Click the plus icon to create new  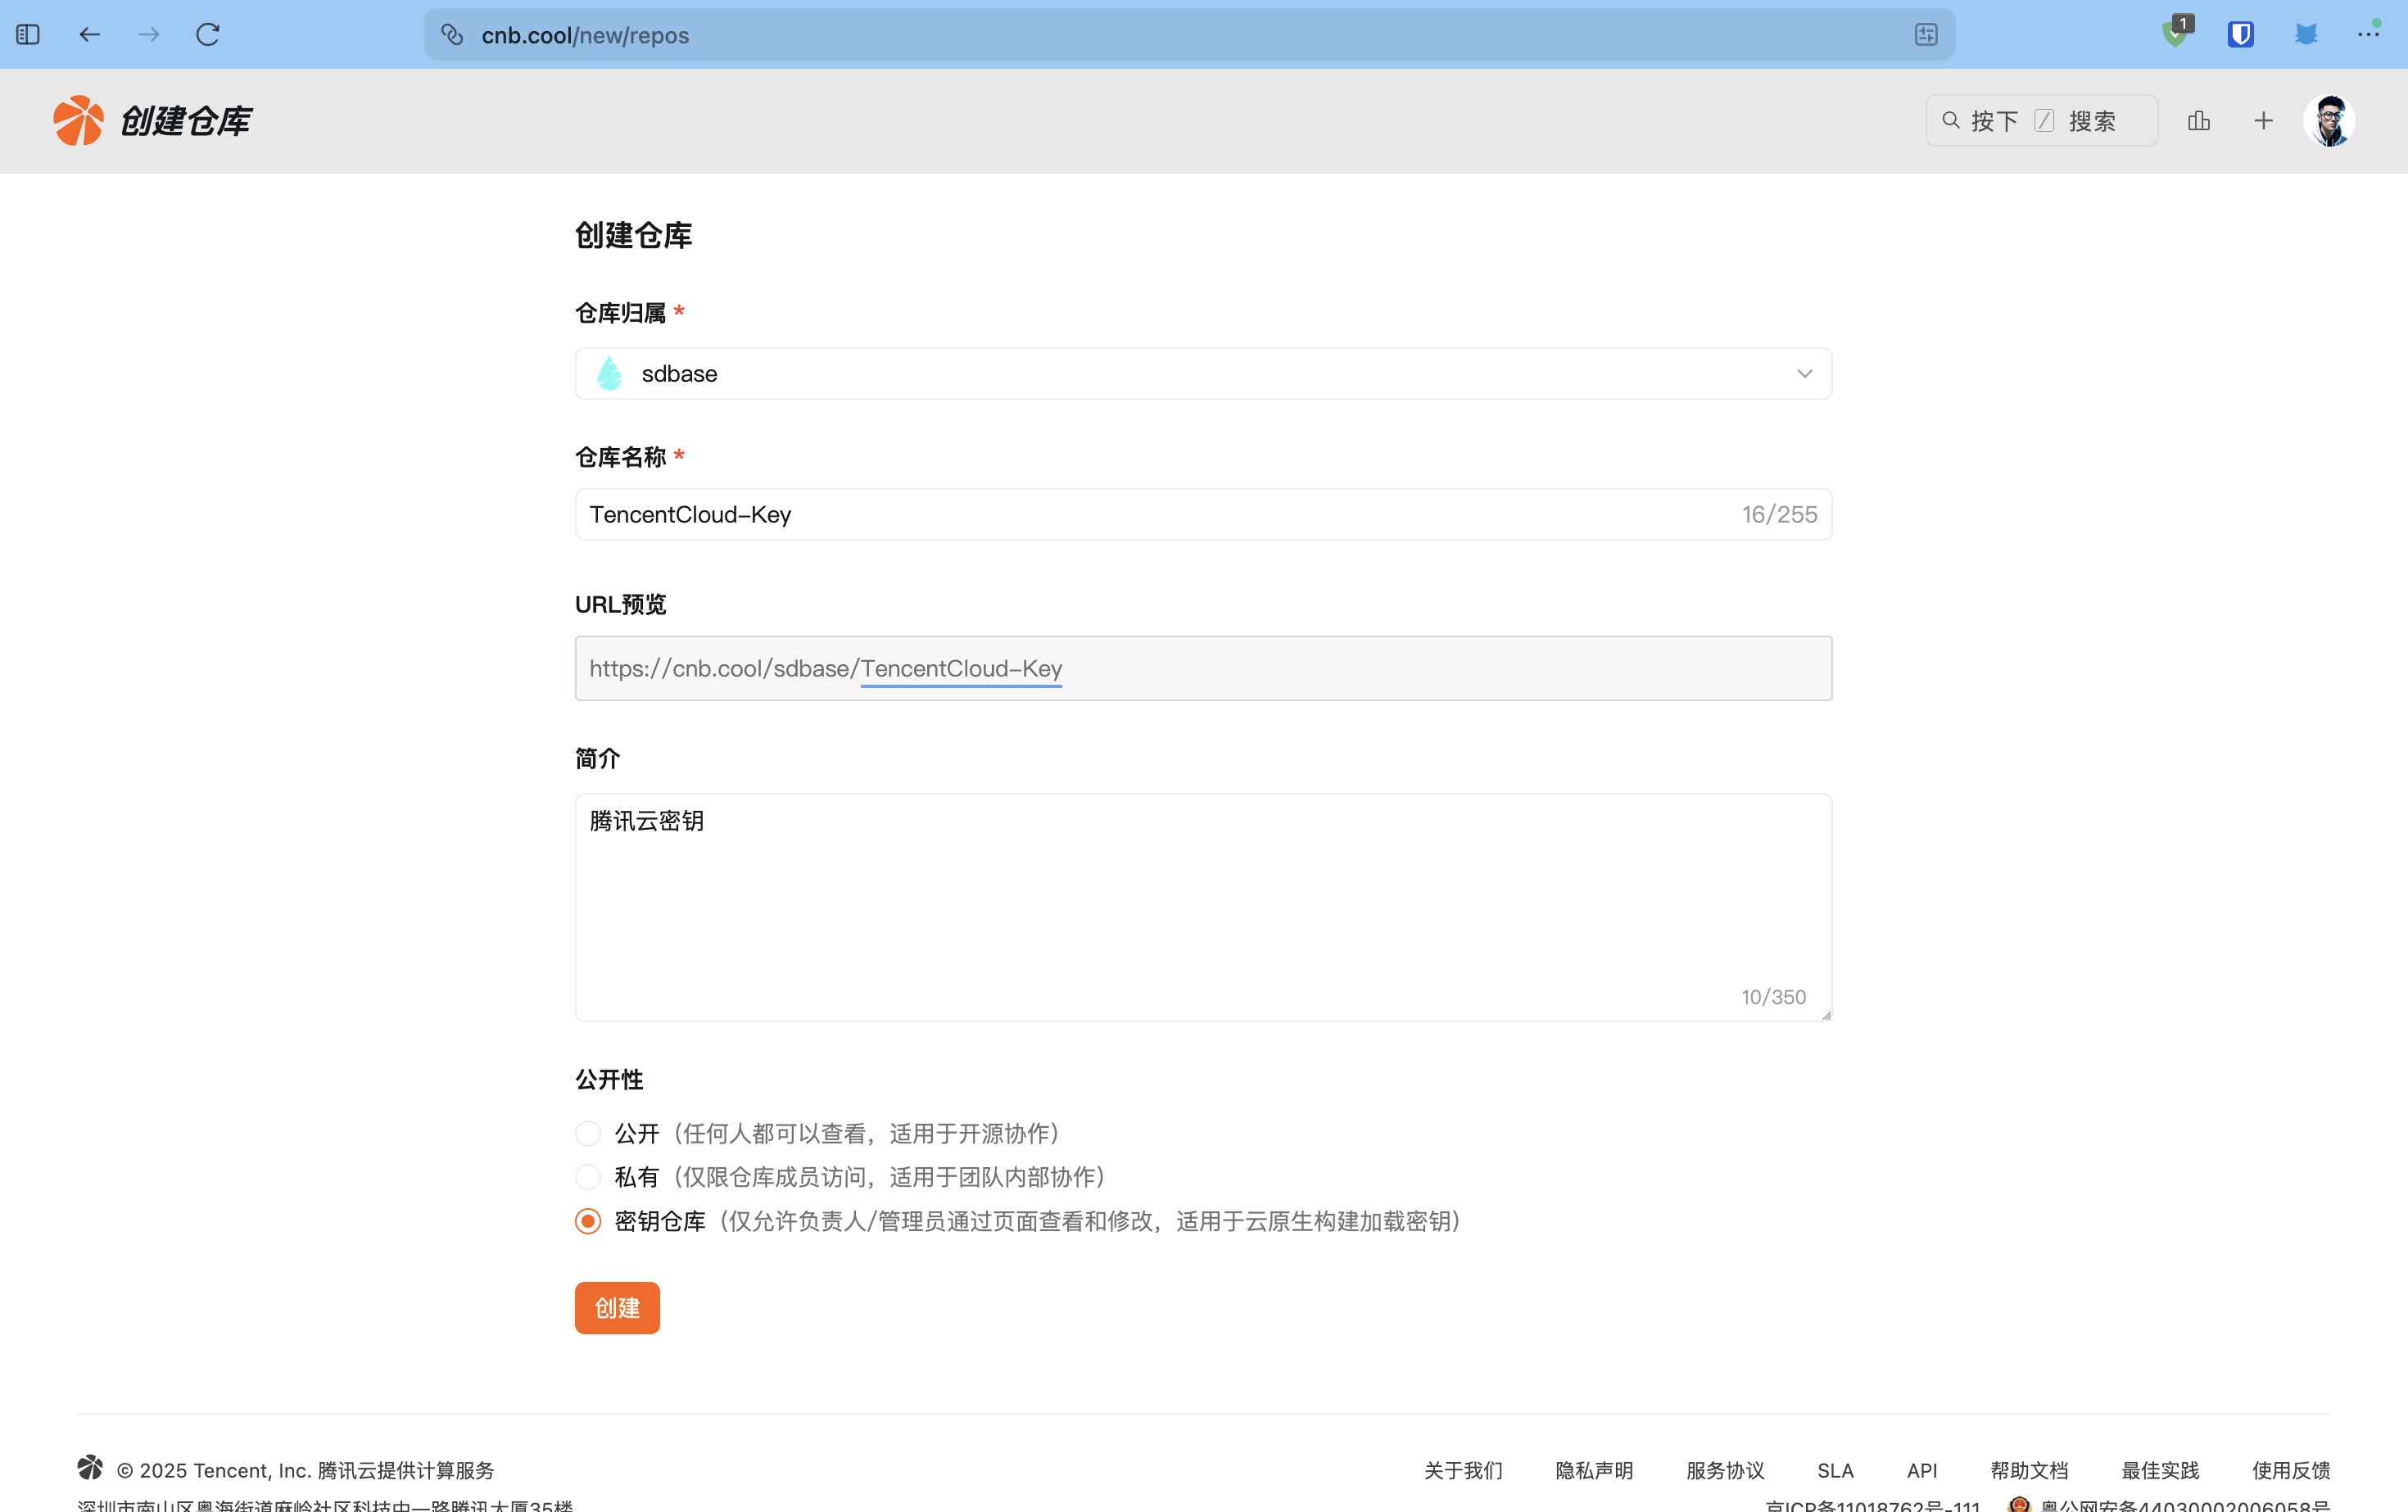[x=2263, y=121]
